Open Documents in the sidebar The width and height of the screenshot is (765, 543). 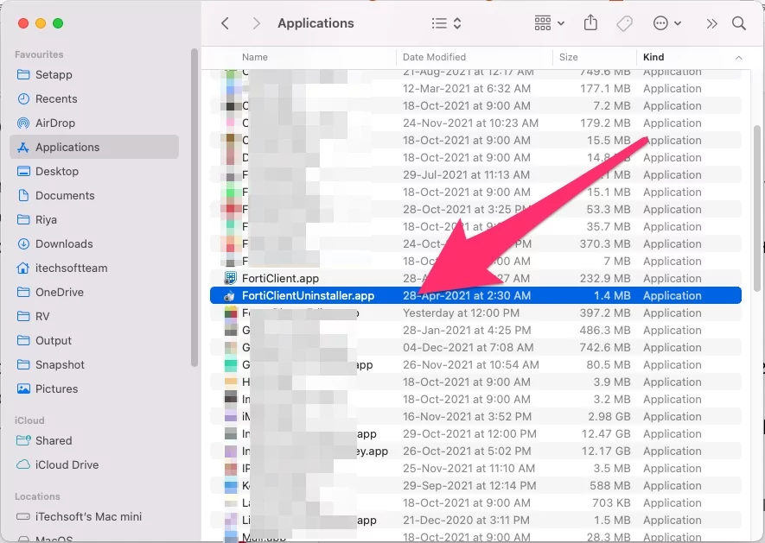point(94,195)
